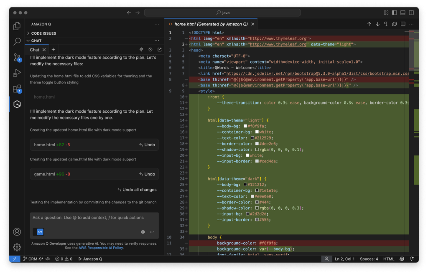Switch to the Chat tab
The width and height of the screenshot is (428, 274).
(x=36, y=49)
